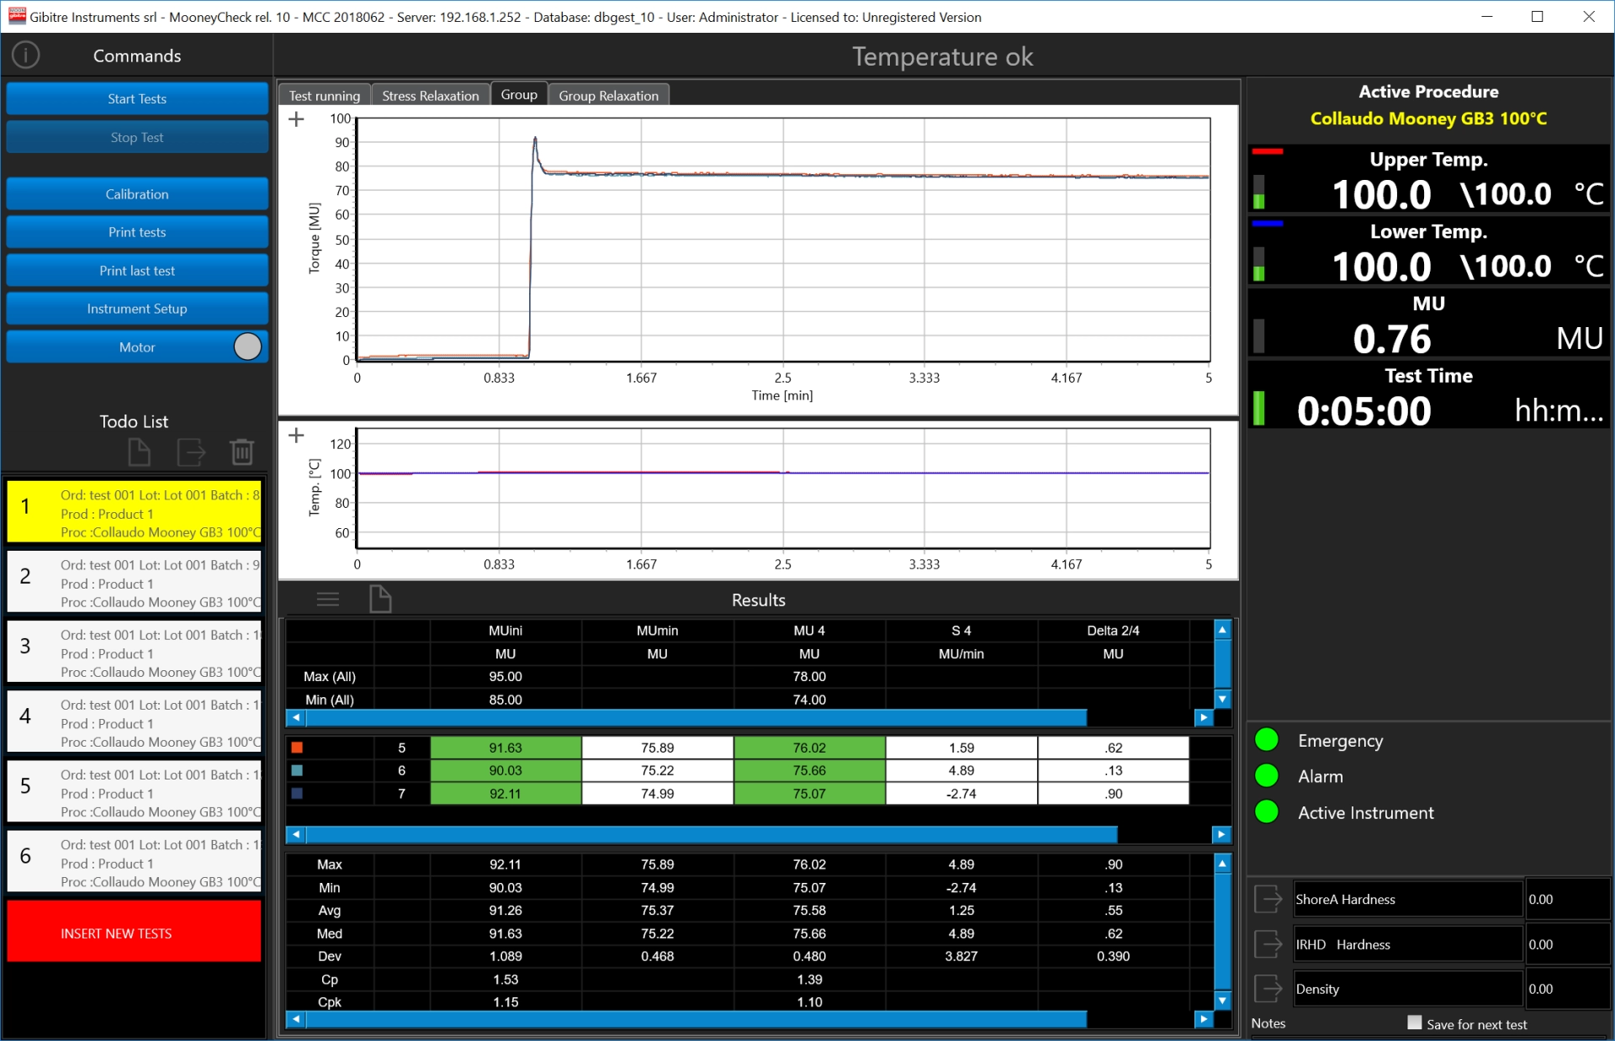Switch to the Stress Relaxation tab
Image resolution: width=1615 pixels, height=1041 pixels.
(430, 96)
